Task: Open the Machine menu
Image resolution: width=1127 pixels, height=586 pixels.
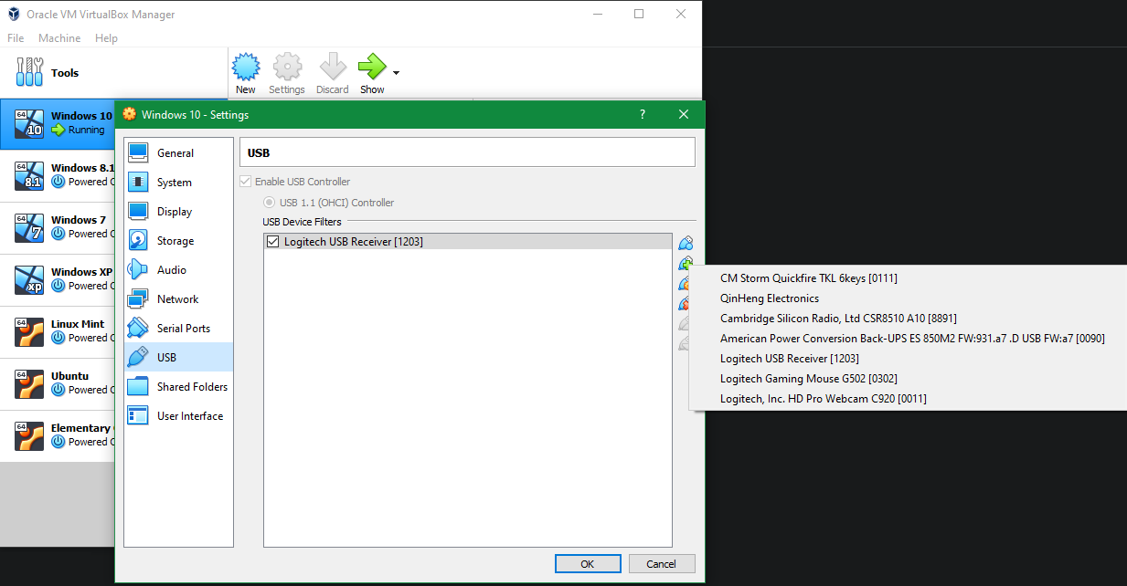Action: pyautogui.click(x=59, y=37)
